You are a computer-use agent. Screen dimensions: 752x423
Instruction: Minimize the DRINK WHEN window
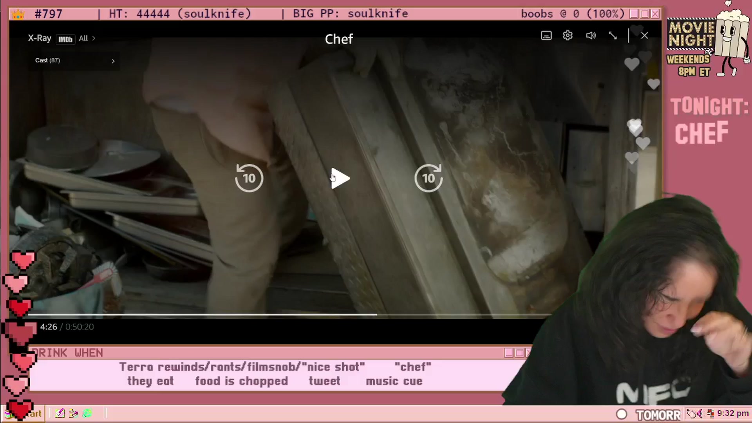pos(509,353)
